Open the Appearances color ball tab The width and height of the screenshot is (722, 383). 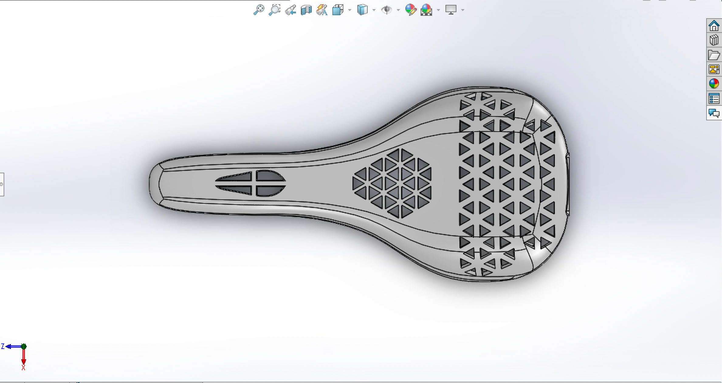pyautogui.click(x=714, y=83)
